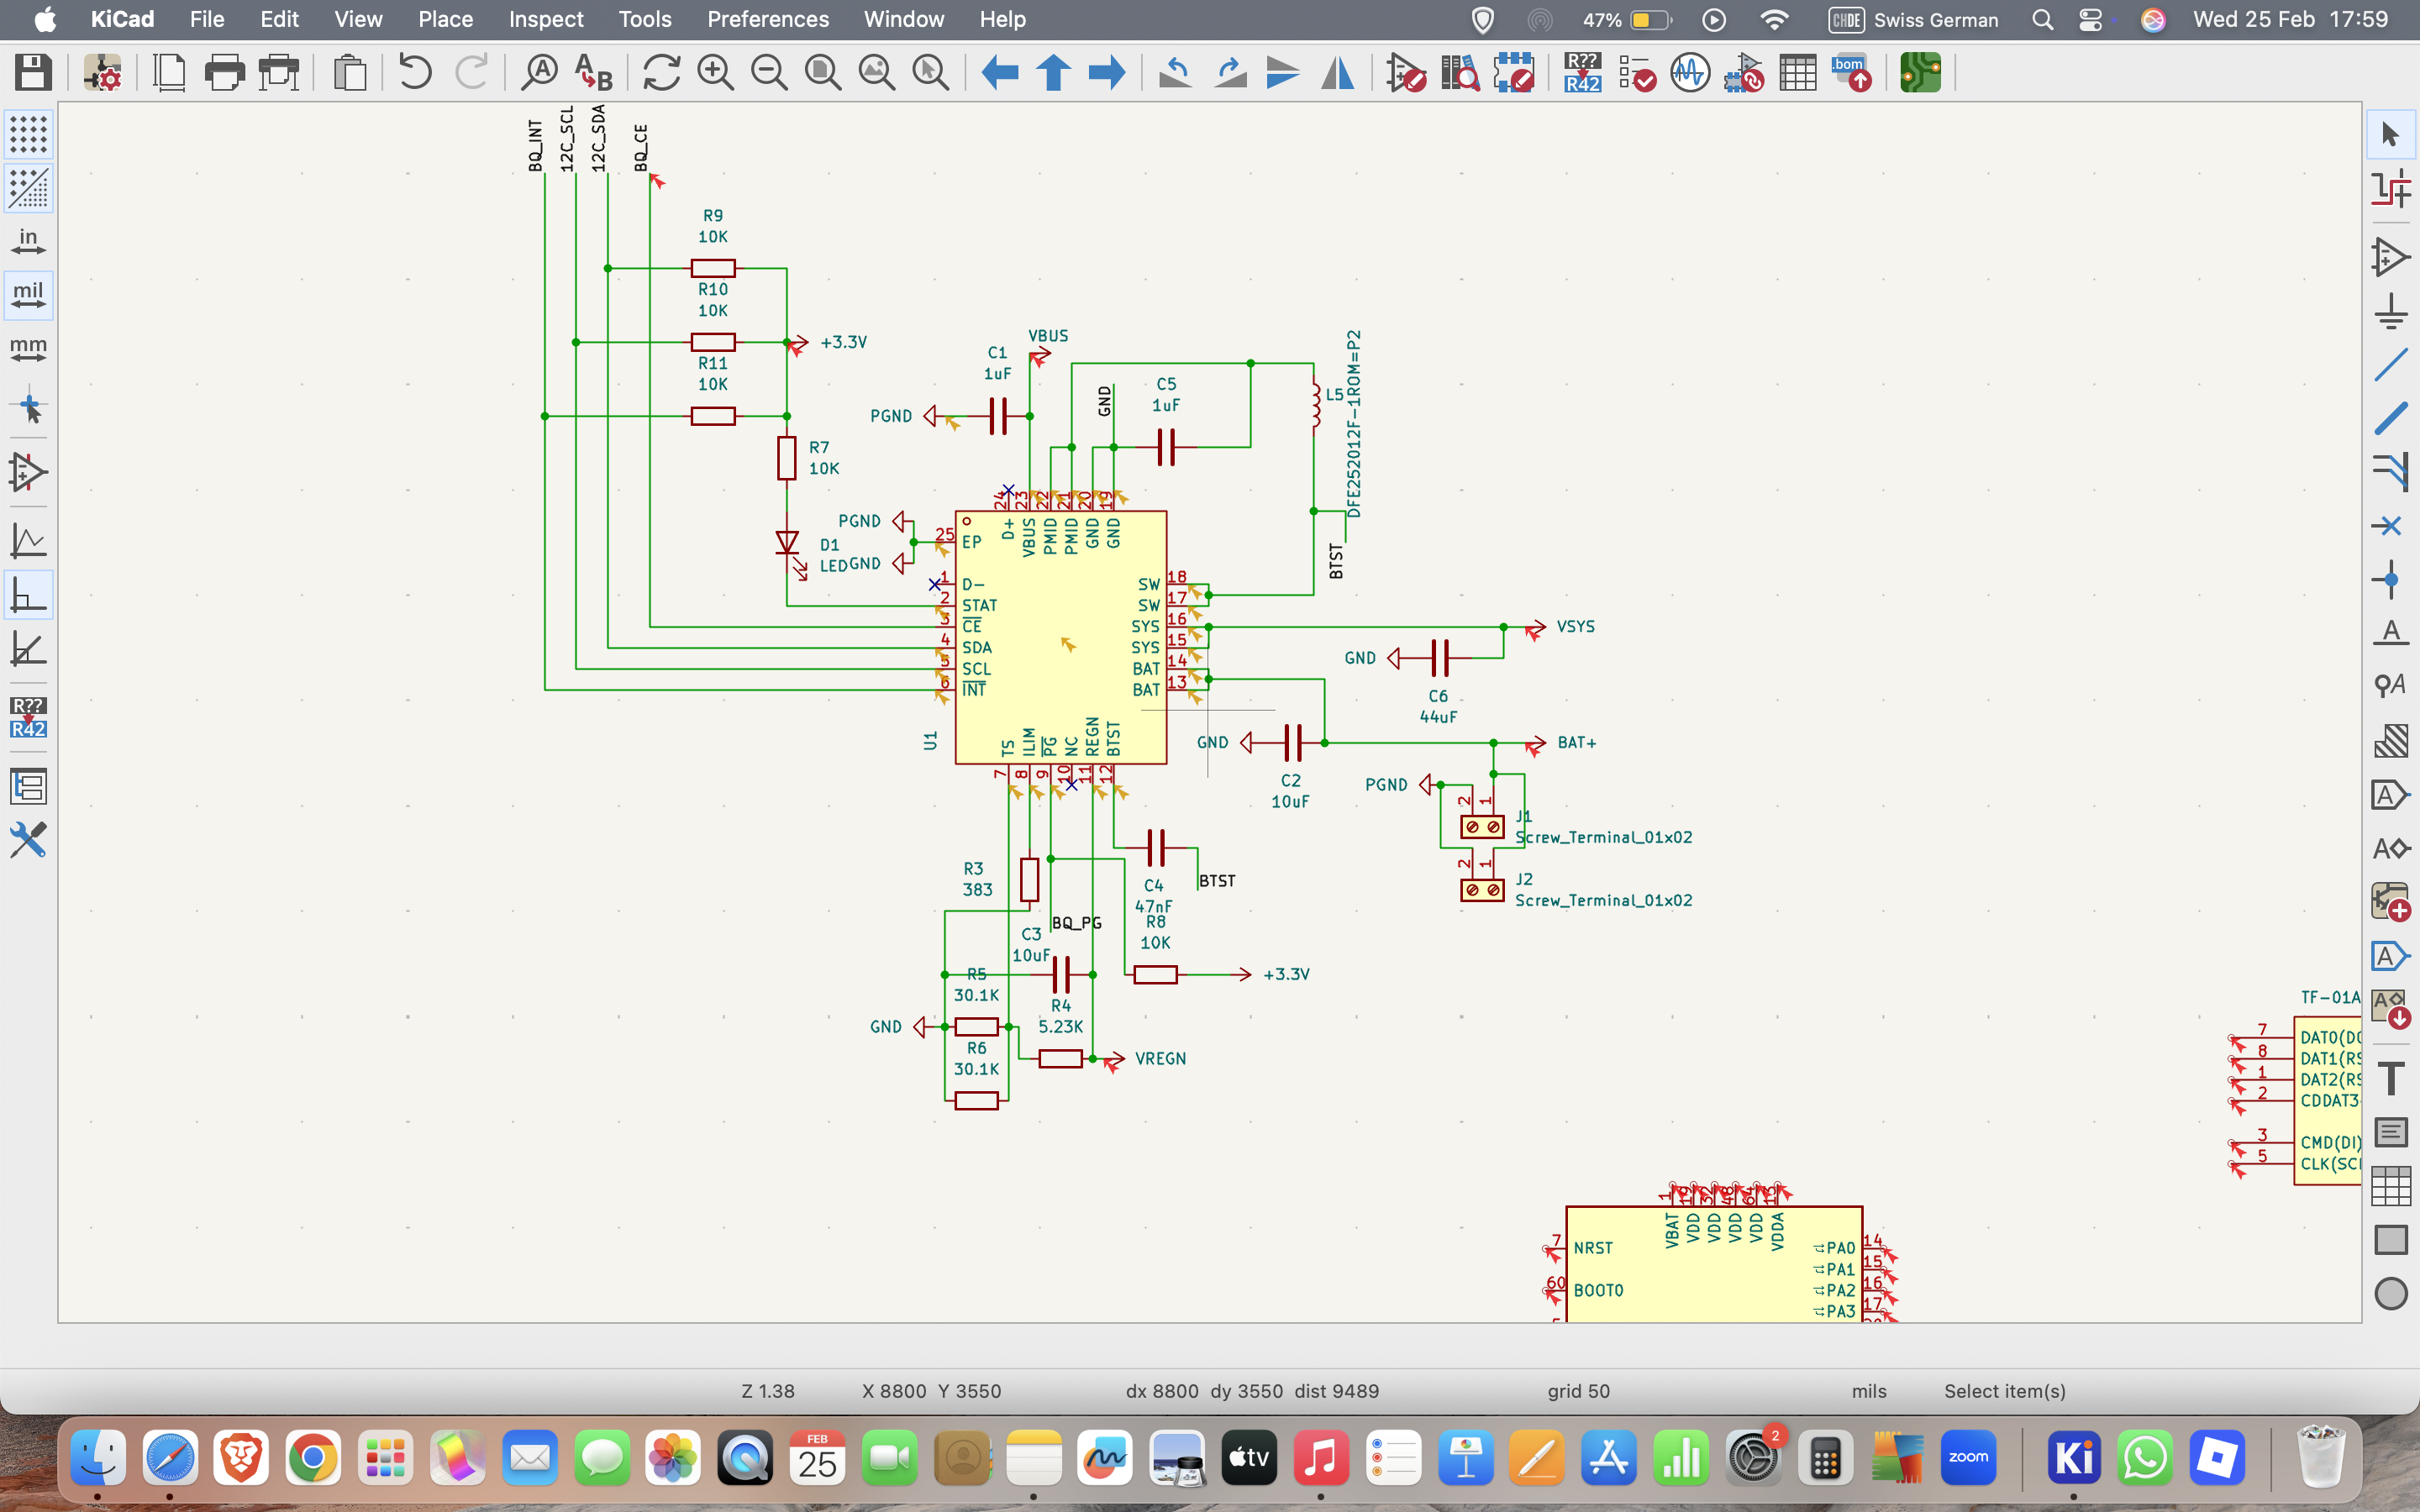The height and width of the screenshot is (1512, 2420).
Task: Open the Inspect menu
Action: click(545, 19)
